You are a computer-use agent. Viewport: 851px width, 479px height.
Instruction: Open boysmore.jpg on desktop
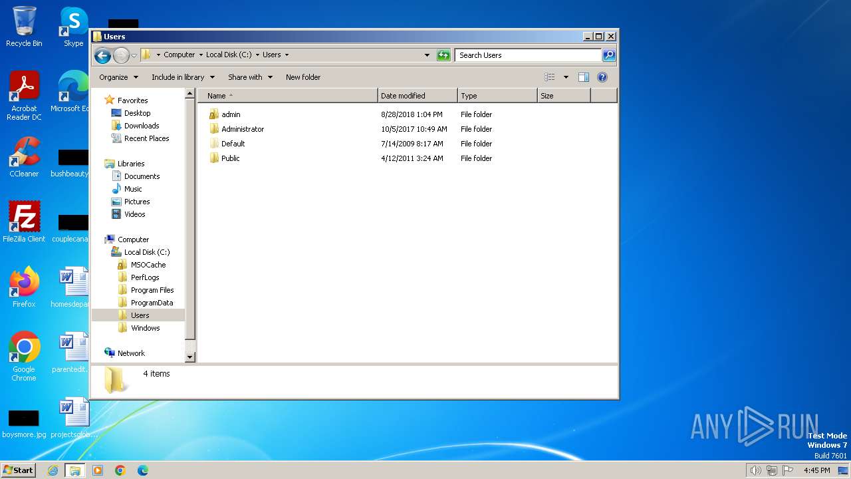(x=24, y=423)
